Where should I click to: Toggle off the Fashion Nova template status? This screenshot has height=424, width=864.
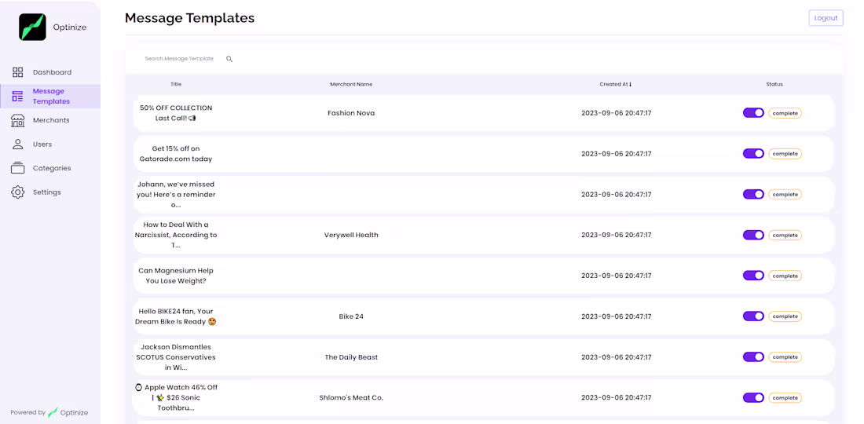753,113
